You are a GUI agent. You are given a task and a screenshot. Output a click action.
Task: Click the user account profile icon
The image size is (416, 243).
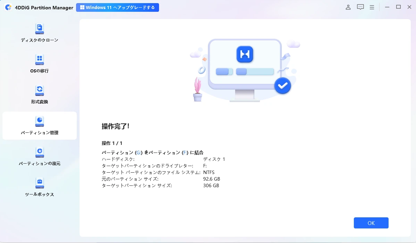[348, 7]
